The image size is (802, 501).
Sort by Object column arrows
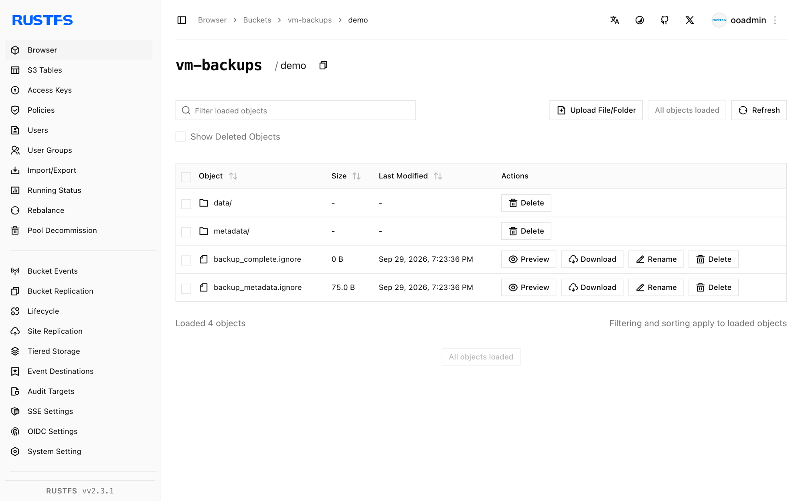(233, 176)
